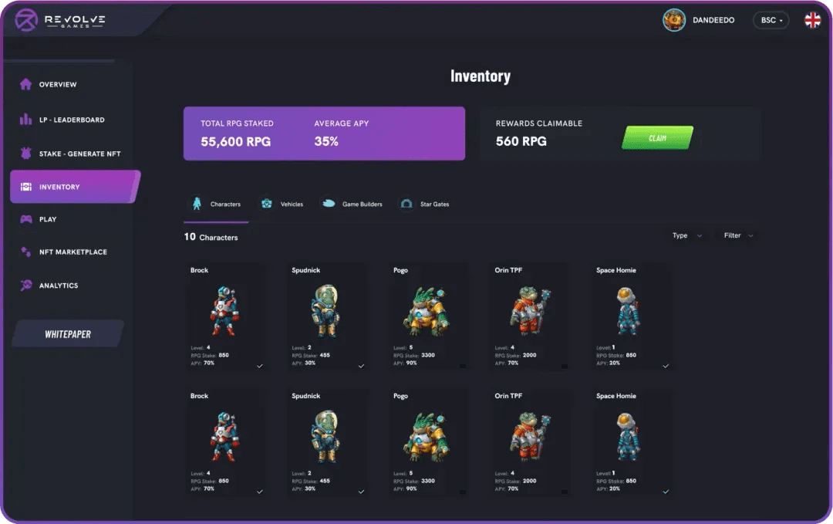
Task: Switch to the Star Gates tab
Action: point(424,204)
